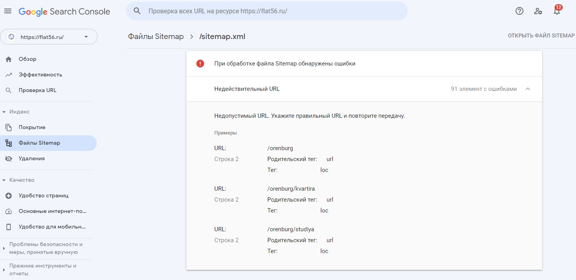Click Строка 2 under /orenburg/studiya
This screenshot has height=280, width=576.
(226, 240)
